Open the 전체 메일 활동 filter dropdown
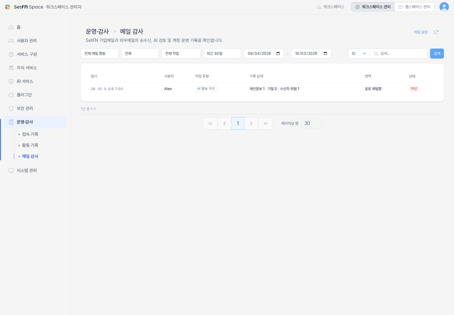Screen dimensions: 454x315 pos(100,54)
